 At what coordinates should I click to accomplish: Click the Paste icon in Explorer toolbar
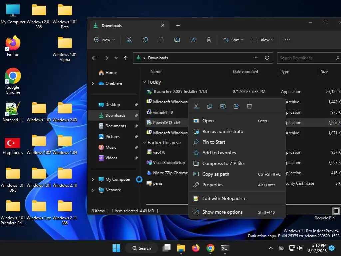pyautogui.click(x=161, y=40)
